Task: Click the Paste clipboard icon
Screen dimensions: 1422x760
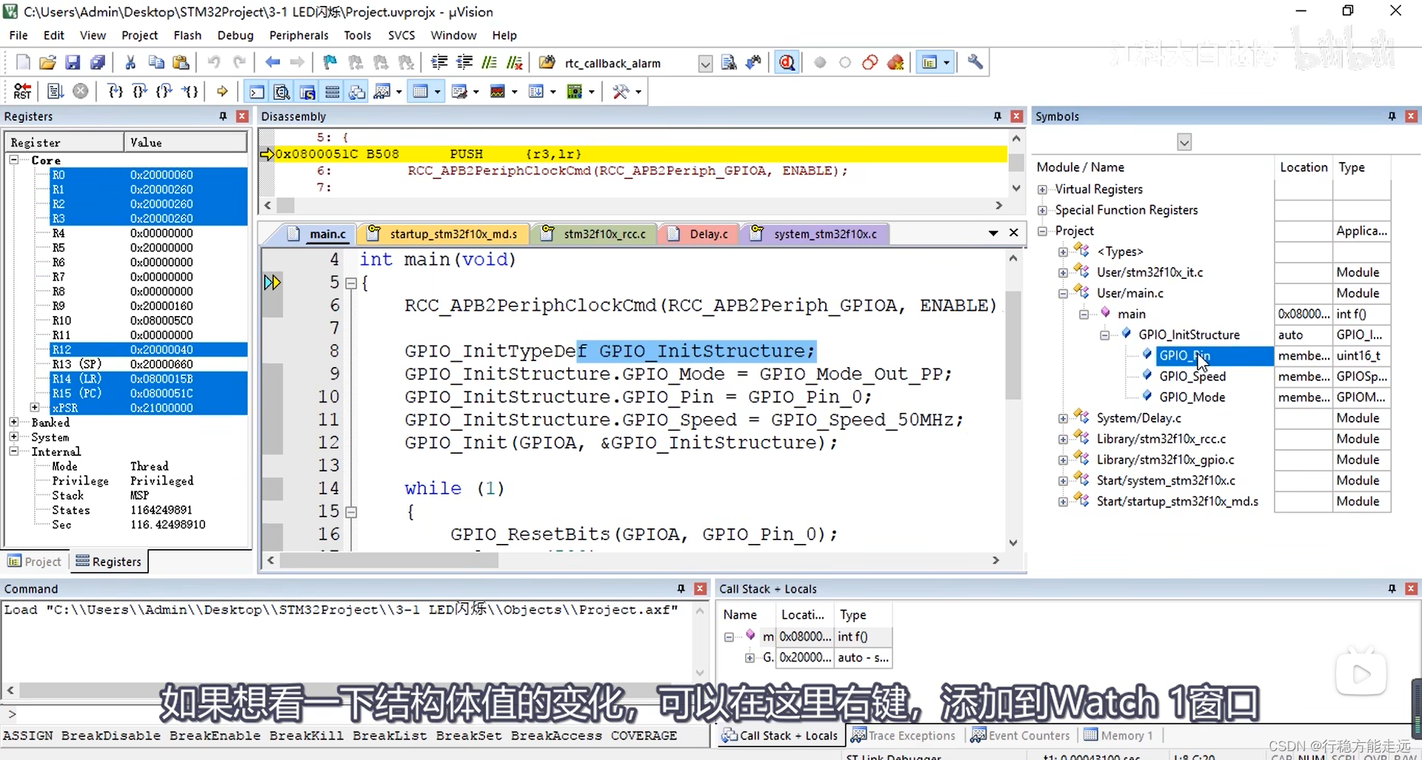Action: (180, 63)
